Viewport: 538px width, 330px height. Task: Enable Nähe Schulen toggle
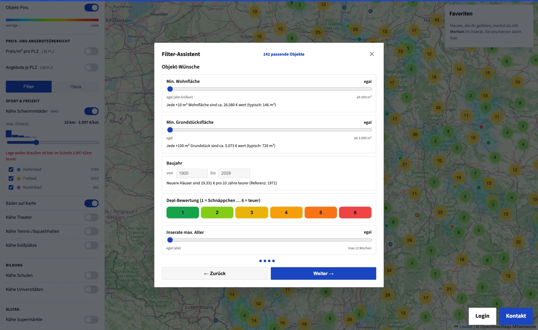coord(91,275)
